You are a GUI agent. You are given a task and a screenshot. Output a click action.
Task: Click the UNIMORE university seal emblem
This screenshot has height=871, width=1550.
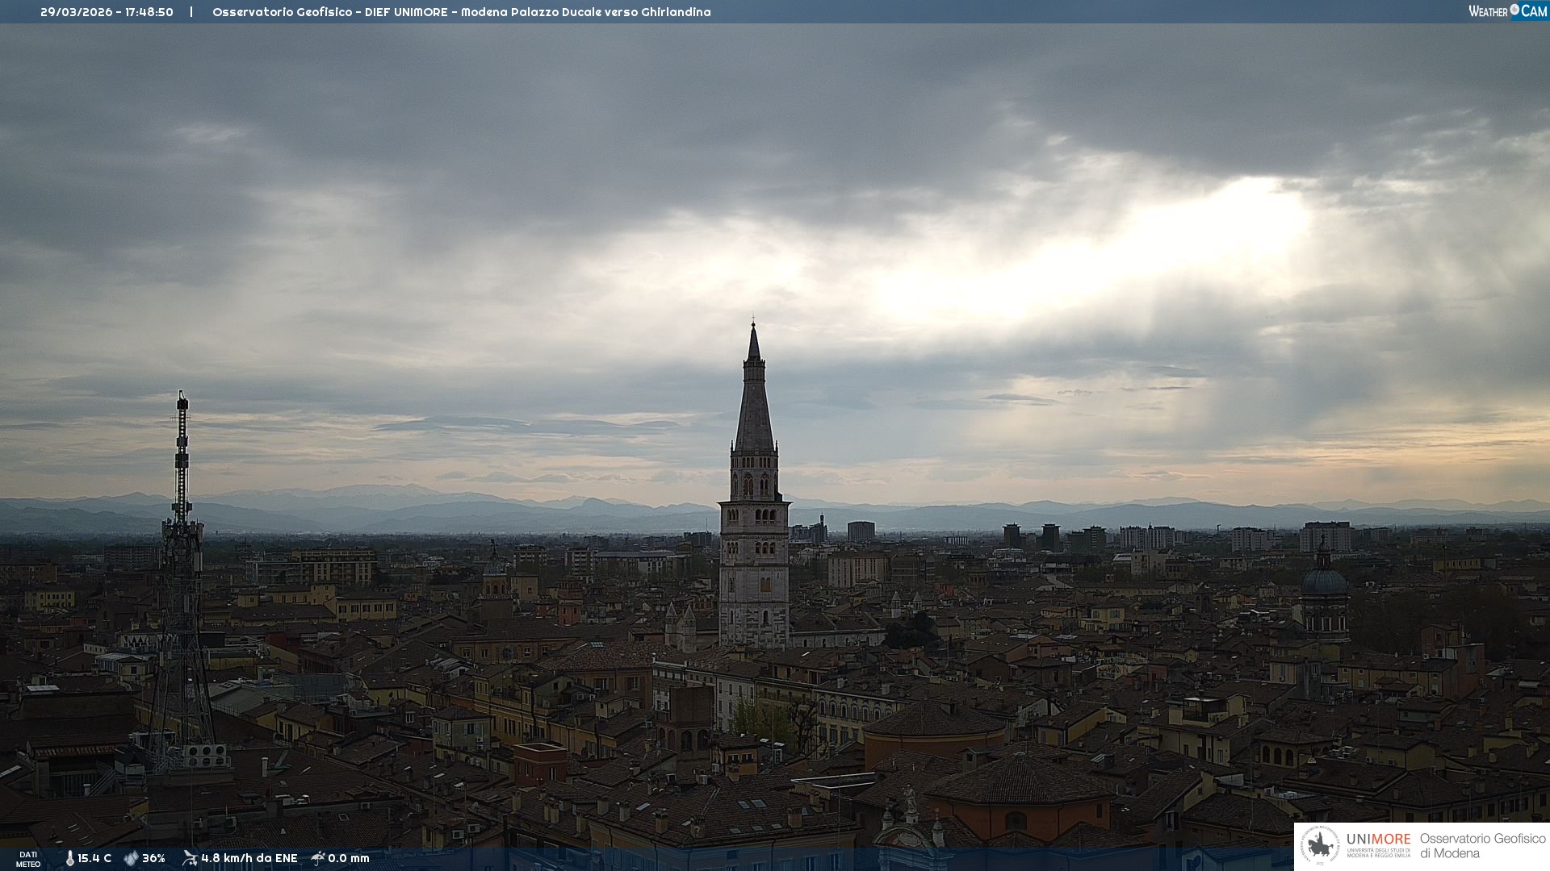point(1320,846)
